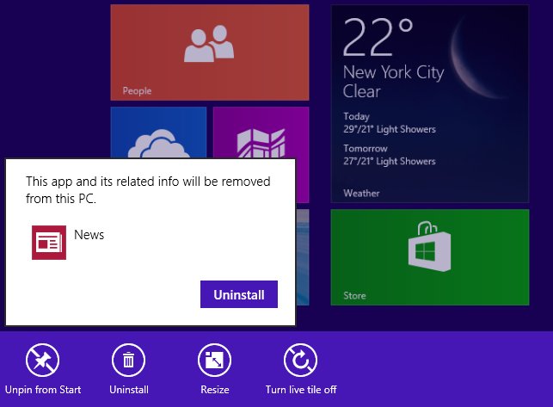Click the Unpin from Start icon
Screen dimensions: 553x407
42,360
